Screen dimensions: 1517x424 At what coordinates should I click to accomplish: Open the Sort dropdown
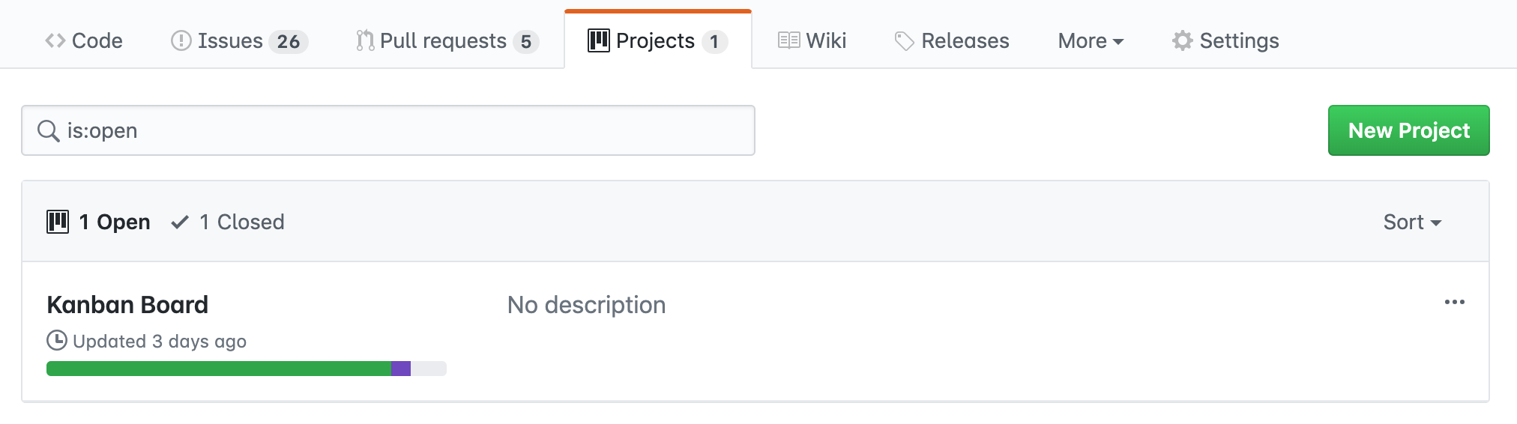point(1412,222)
